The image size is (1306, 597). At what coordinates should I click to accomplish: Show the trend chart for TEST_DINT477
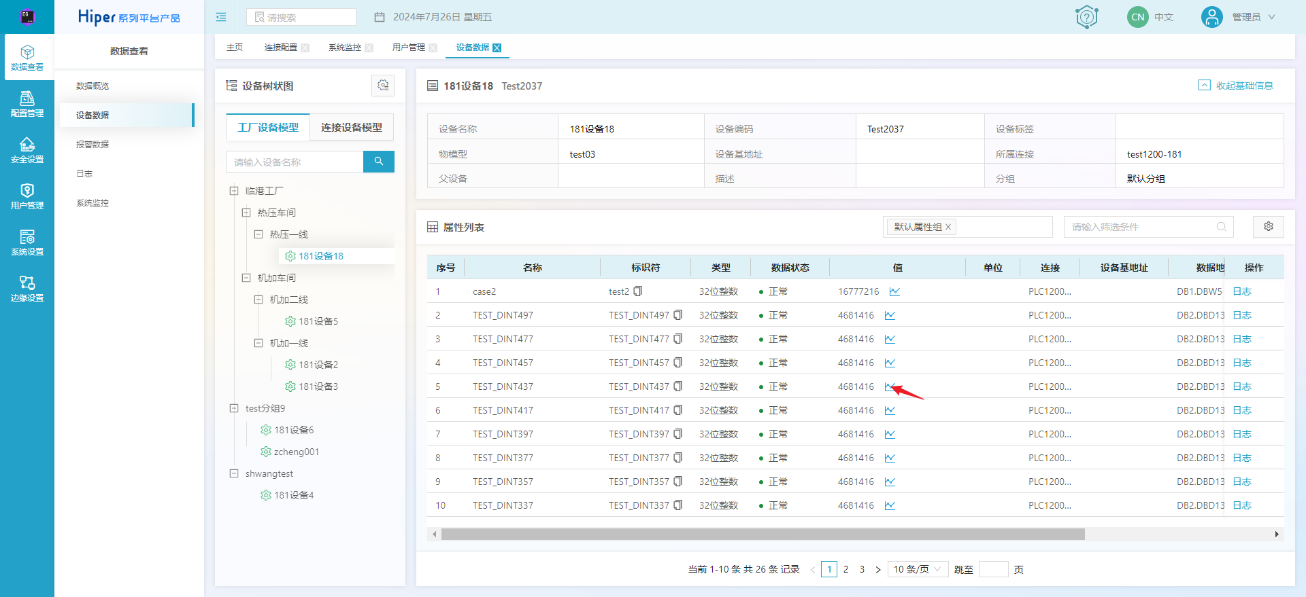890,339
